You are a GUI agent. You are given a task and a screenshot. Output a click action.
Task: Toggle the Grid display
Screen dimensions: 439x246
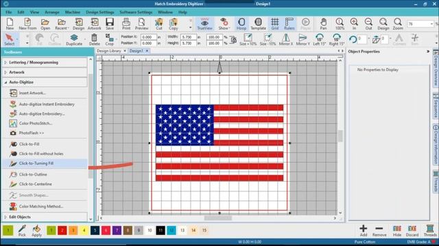point(275,24)
